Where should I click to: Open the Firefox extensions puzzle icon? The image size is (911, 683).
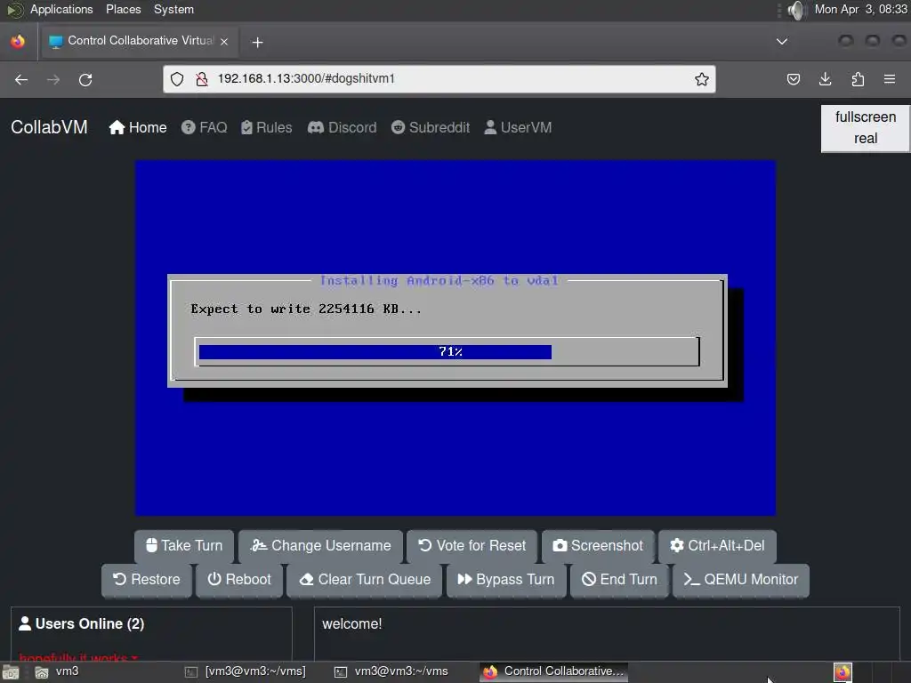click(858, 79)
